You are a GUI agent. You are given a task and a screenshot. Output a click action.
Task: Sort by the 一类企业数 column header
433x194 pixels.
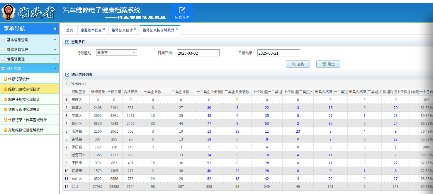coord(153,92)
